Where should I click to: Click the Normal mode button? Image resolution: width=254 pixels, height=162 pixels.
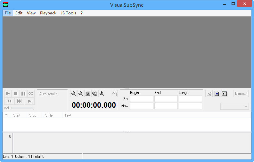pos(241,94)
